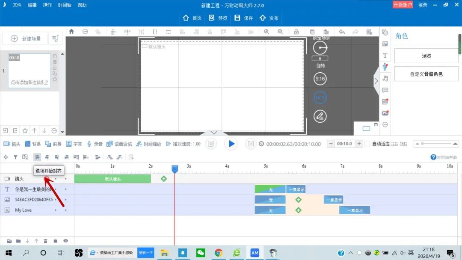This screenshot has height=260, width=462.
Task: Select the 默认镜头 green clip
Action: (113, 179)
